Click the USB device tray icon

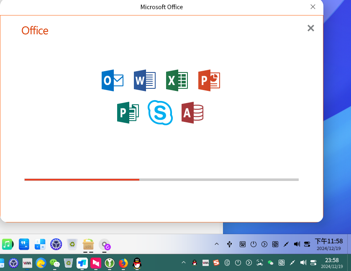pos(229,244)
